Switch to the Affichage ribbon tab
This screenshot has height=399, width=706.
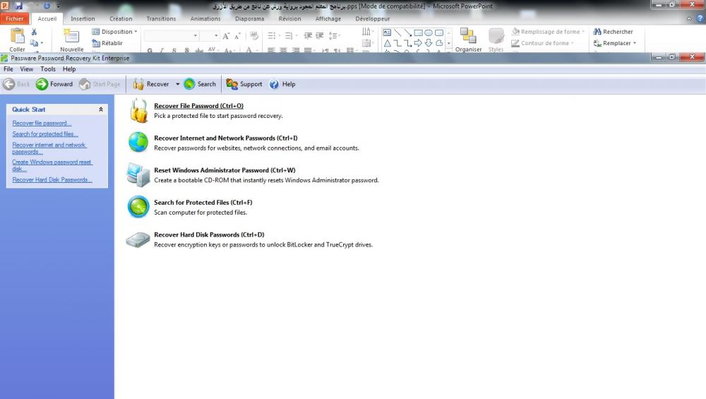pos(328,19)
